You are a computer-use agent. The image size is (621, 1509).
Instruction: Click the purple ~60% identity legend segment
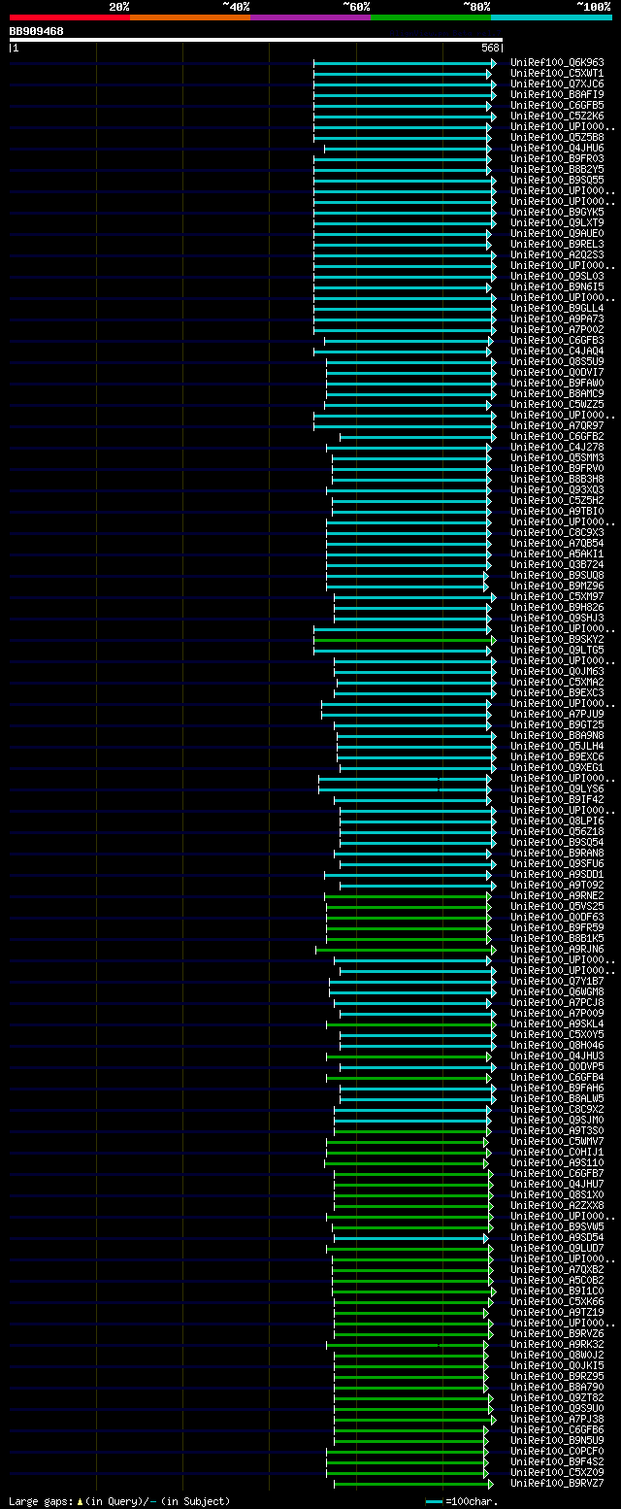pos(310,17)
